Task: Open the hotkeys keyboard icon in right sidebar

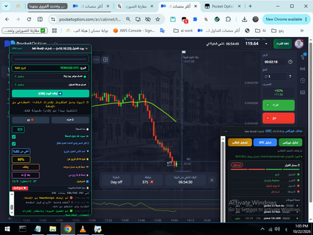Action: pyautogui.click(x=302, y=92)
